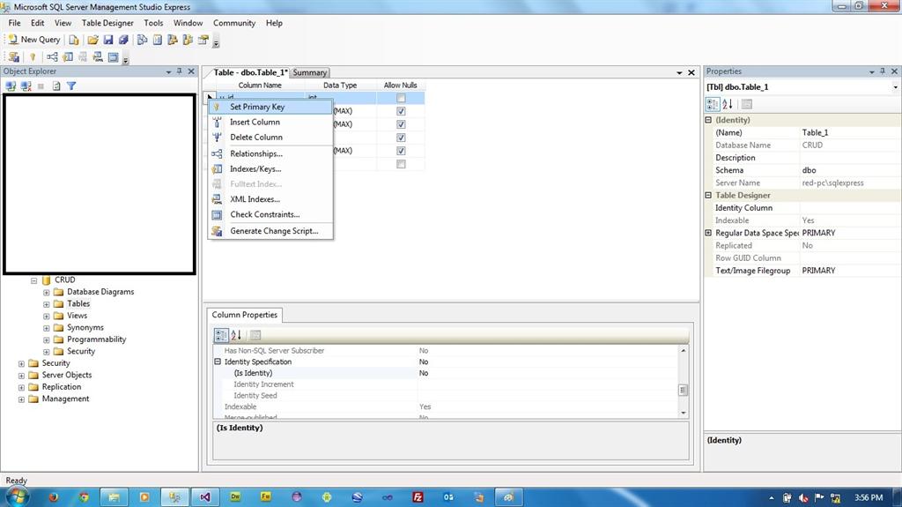902x507 pixels.
Task: Click the (Name) value field showing Table_1
Action: coord(850,132)
